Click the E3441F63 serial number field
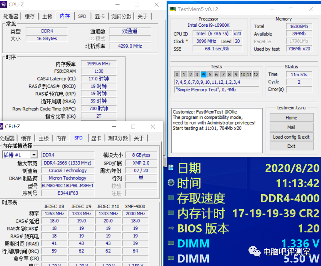The height and width of the screenshot is (266, 321). [x=68, y=193]
